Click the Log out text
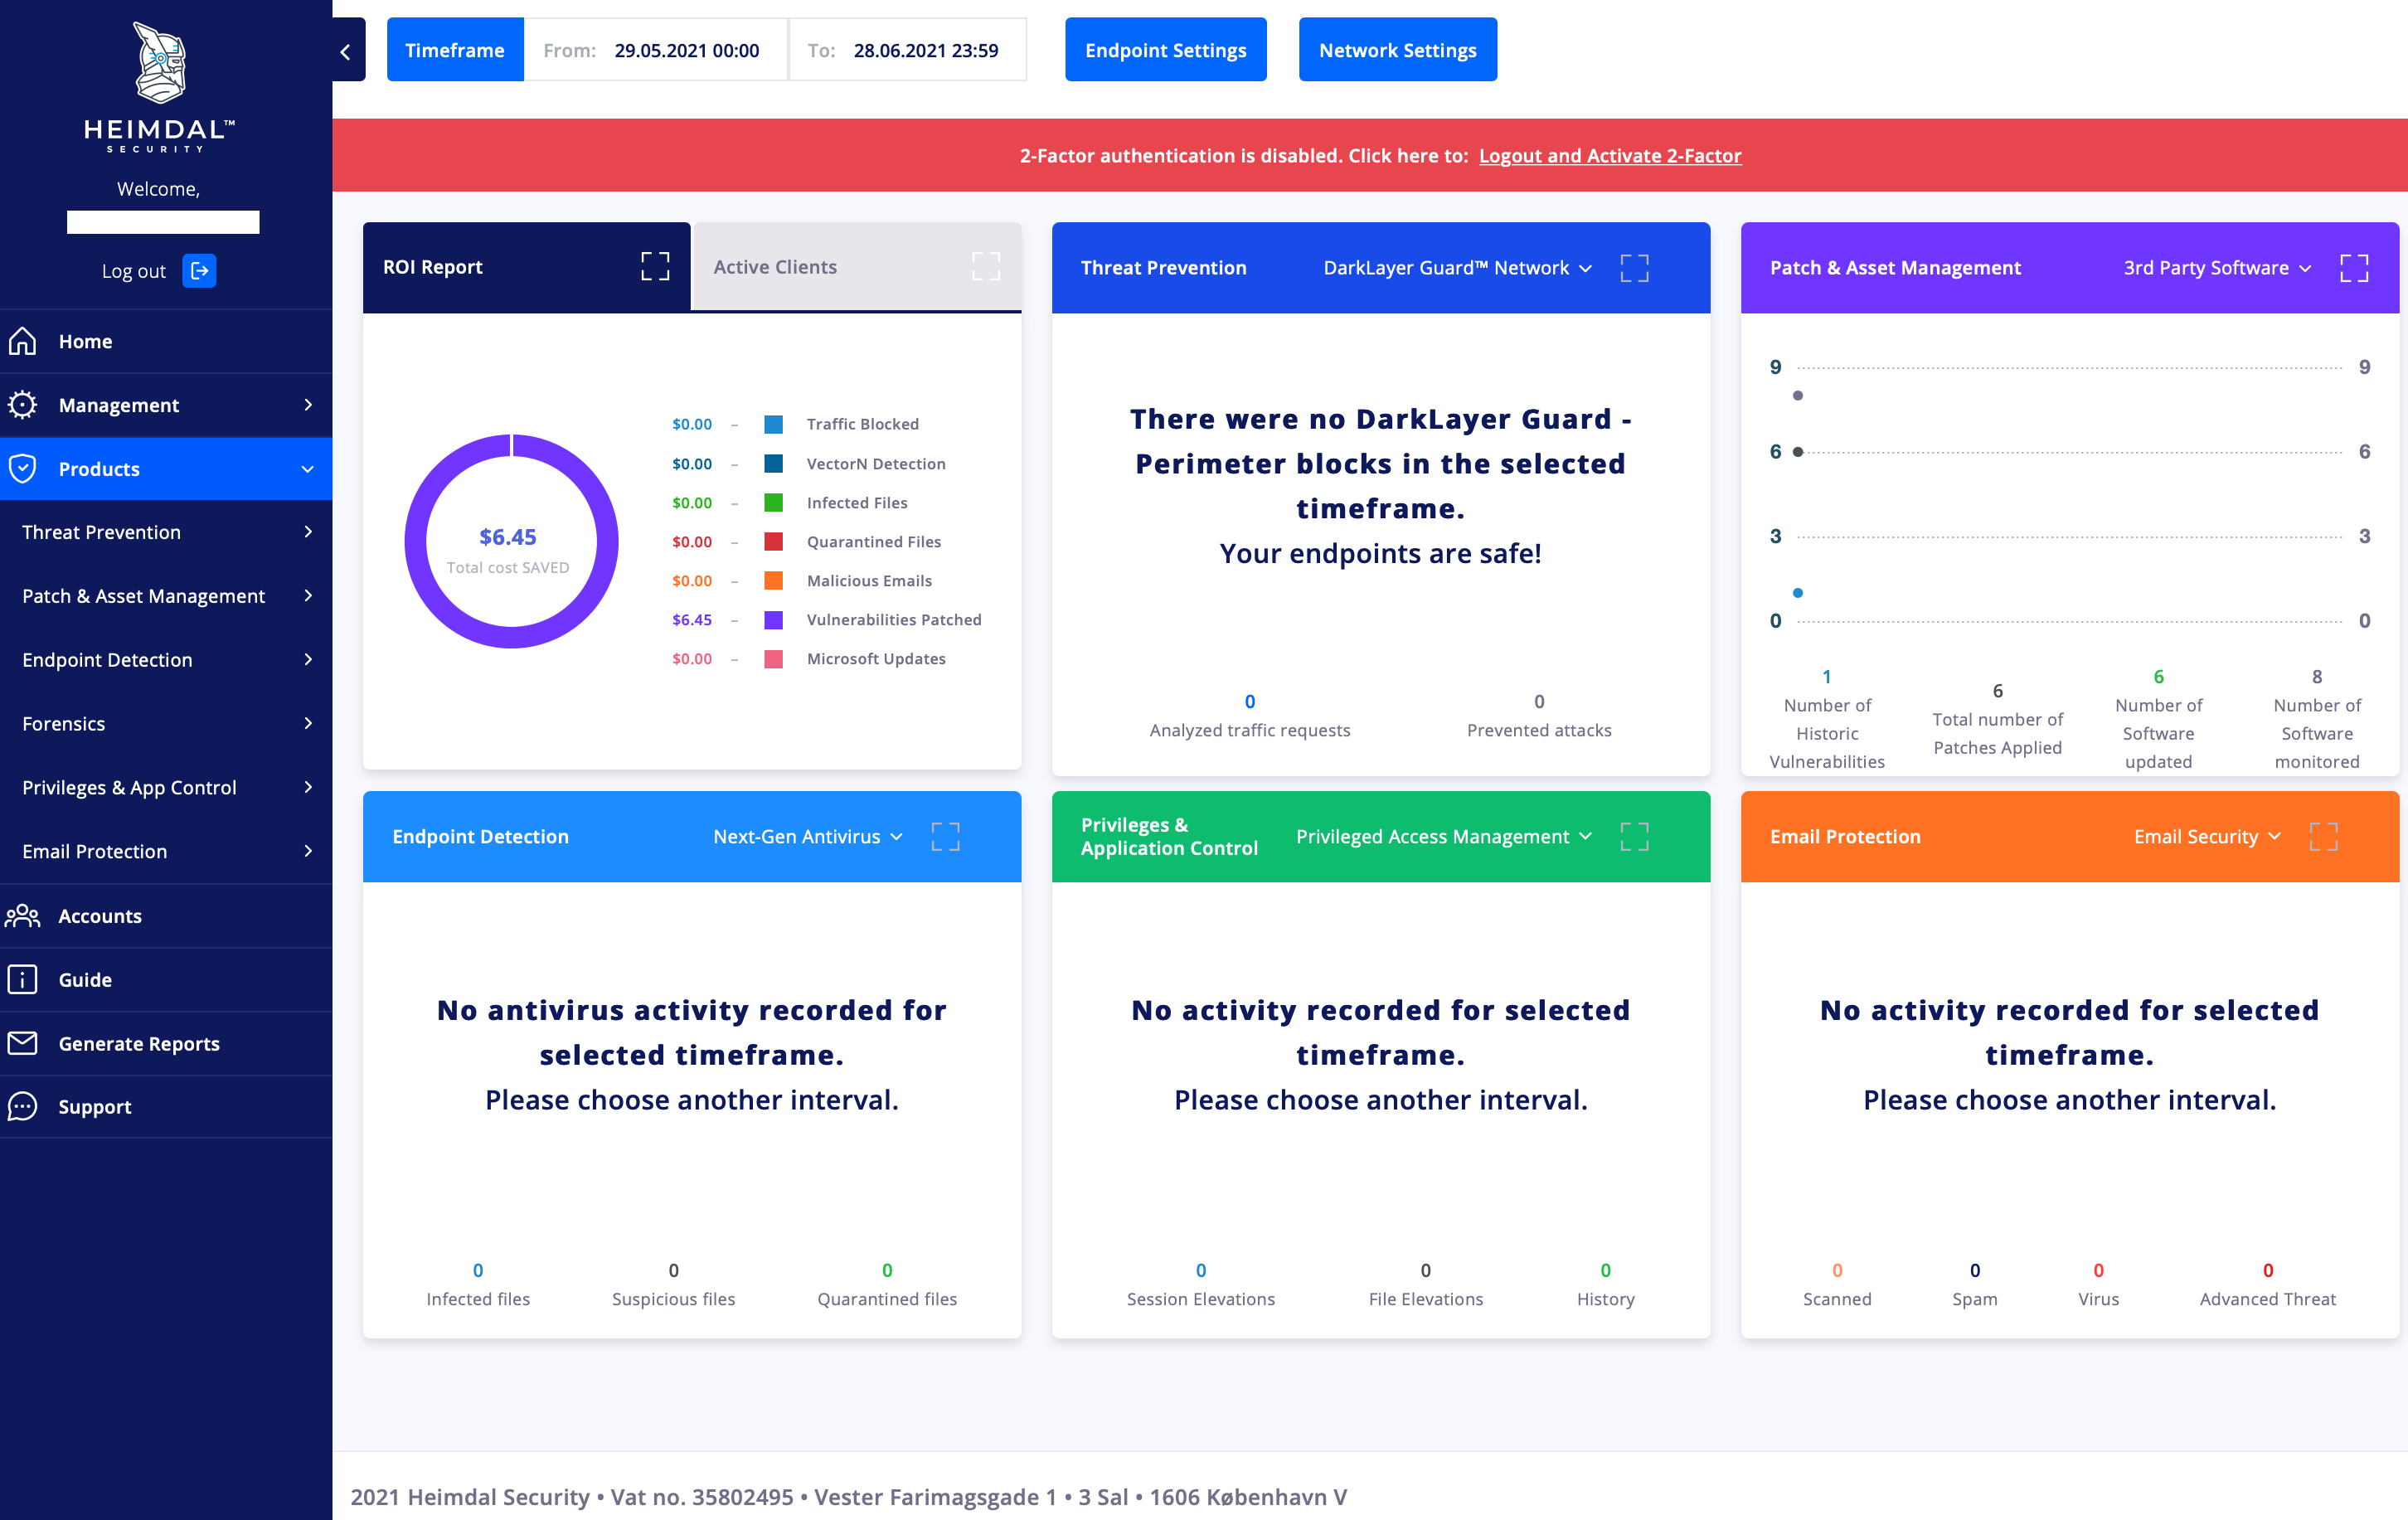The height and width of the screenshot is (1520, 2408). point(134,271)
